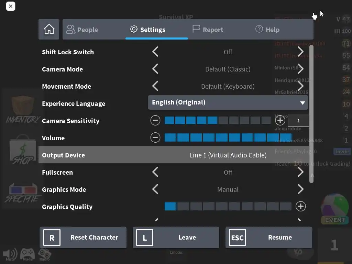The image size is (352, 264).
Task: Choose previous Movement Mode
Action: pyautogui.click(x=155, y=86)
